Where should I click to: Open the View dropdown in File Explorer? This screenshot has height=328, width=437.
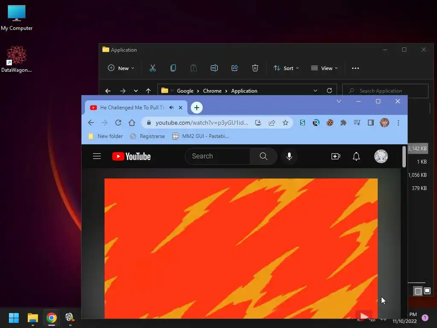click(x=324, y=68)
